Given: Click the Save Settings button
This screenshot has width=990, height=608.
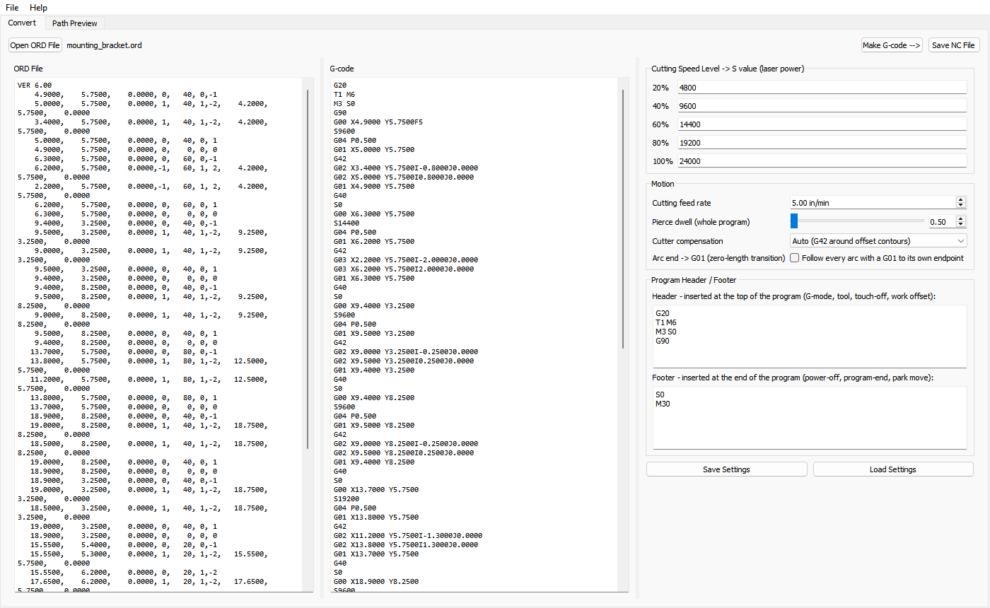Looking at the screenshot, I should click(x=726, y=469).
